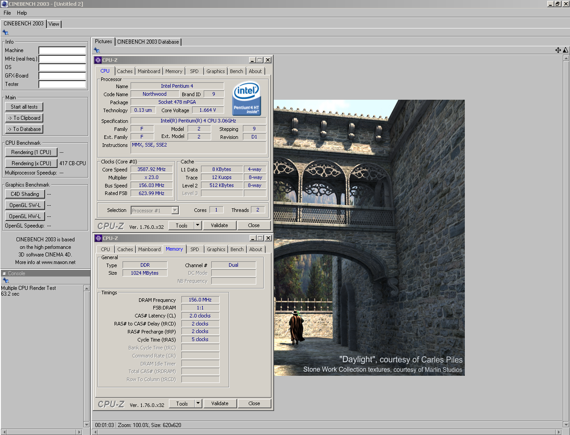Open the Bench tab in the lower CPU-Z window
This screenshot has width=570, height=435.
(x=237, y=249)
